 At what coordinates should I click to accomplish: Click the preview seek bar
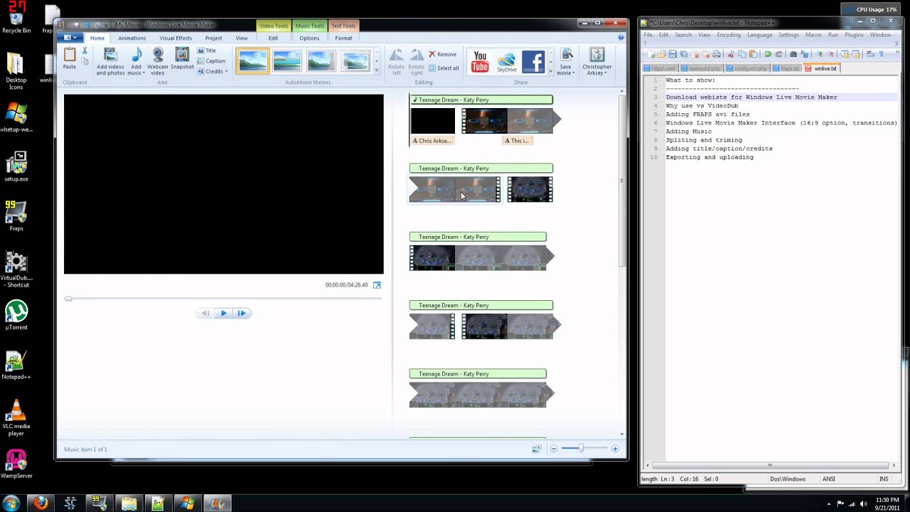point(224,299)
